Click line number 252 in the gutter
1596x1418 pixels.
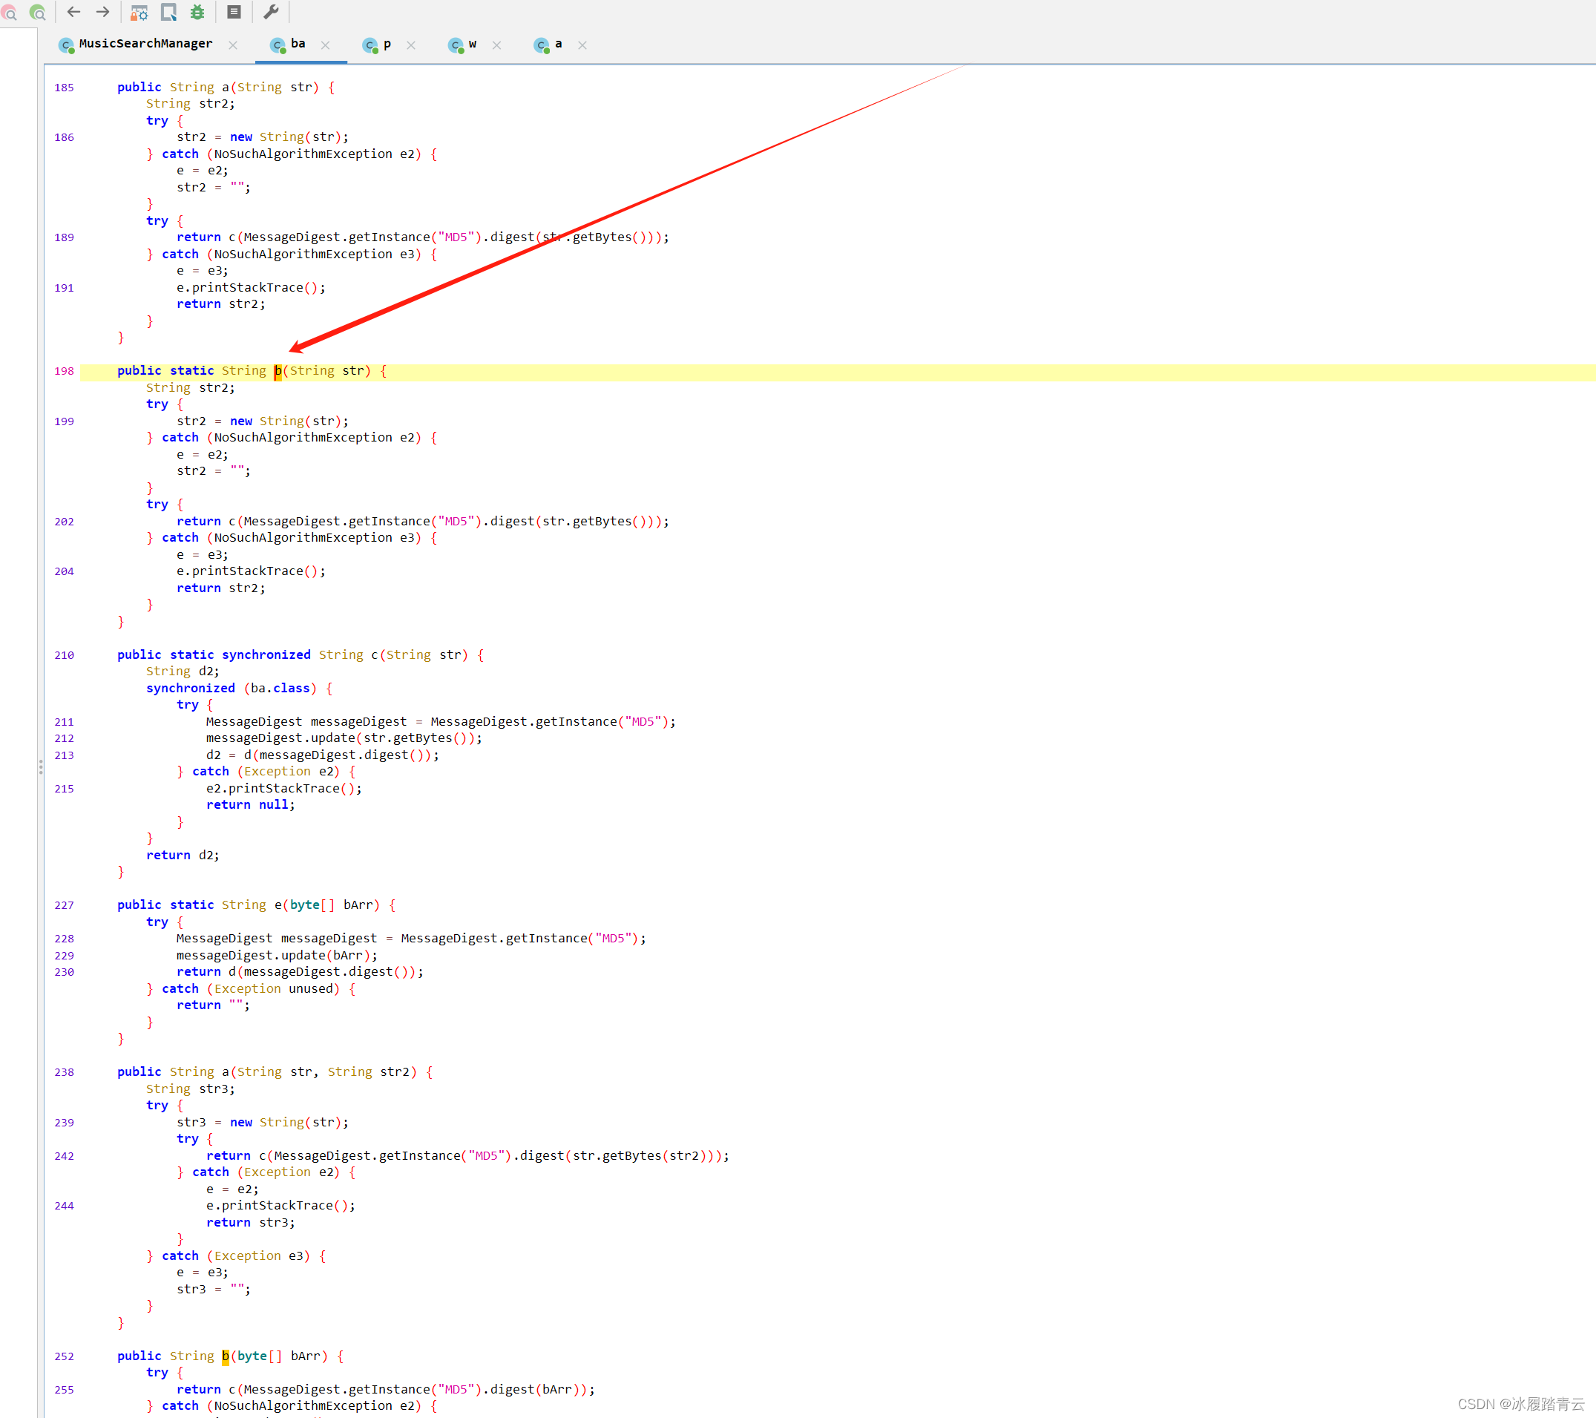click(x=64, y=1356)
